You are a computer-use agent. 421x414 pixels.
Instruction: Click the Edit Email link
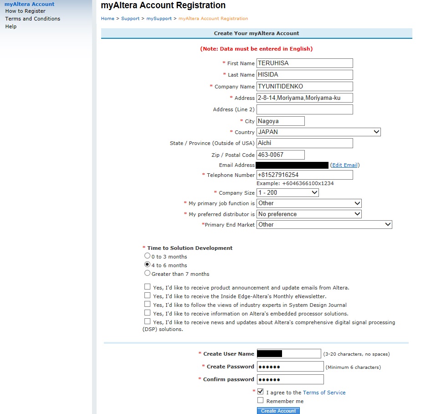coord(345,165)
